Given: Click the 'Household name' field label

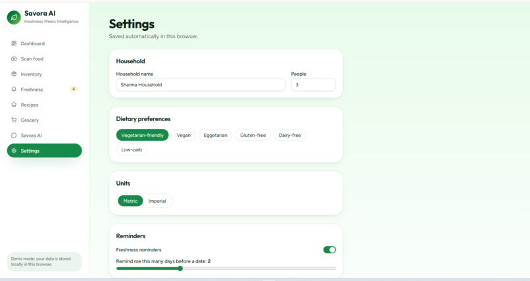Looking at the screenshot, I should (x=135, y=74).
